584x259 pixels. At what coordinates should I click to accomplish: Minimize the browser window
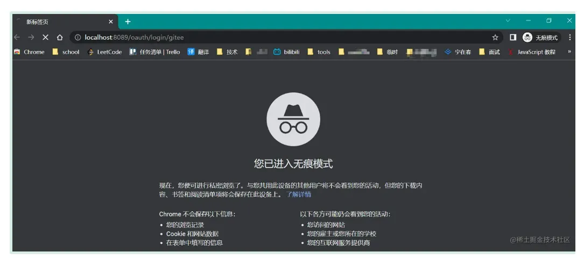(528, 21)
